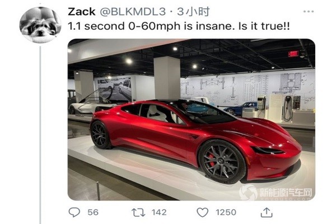Open the display name Zack profile
Image resolution: width=336 pixels, height=224 pixels.
click(x=82, y=12)
